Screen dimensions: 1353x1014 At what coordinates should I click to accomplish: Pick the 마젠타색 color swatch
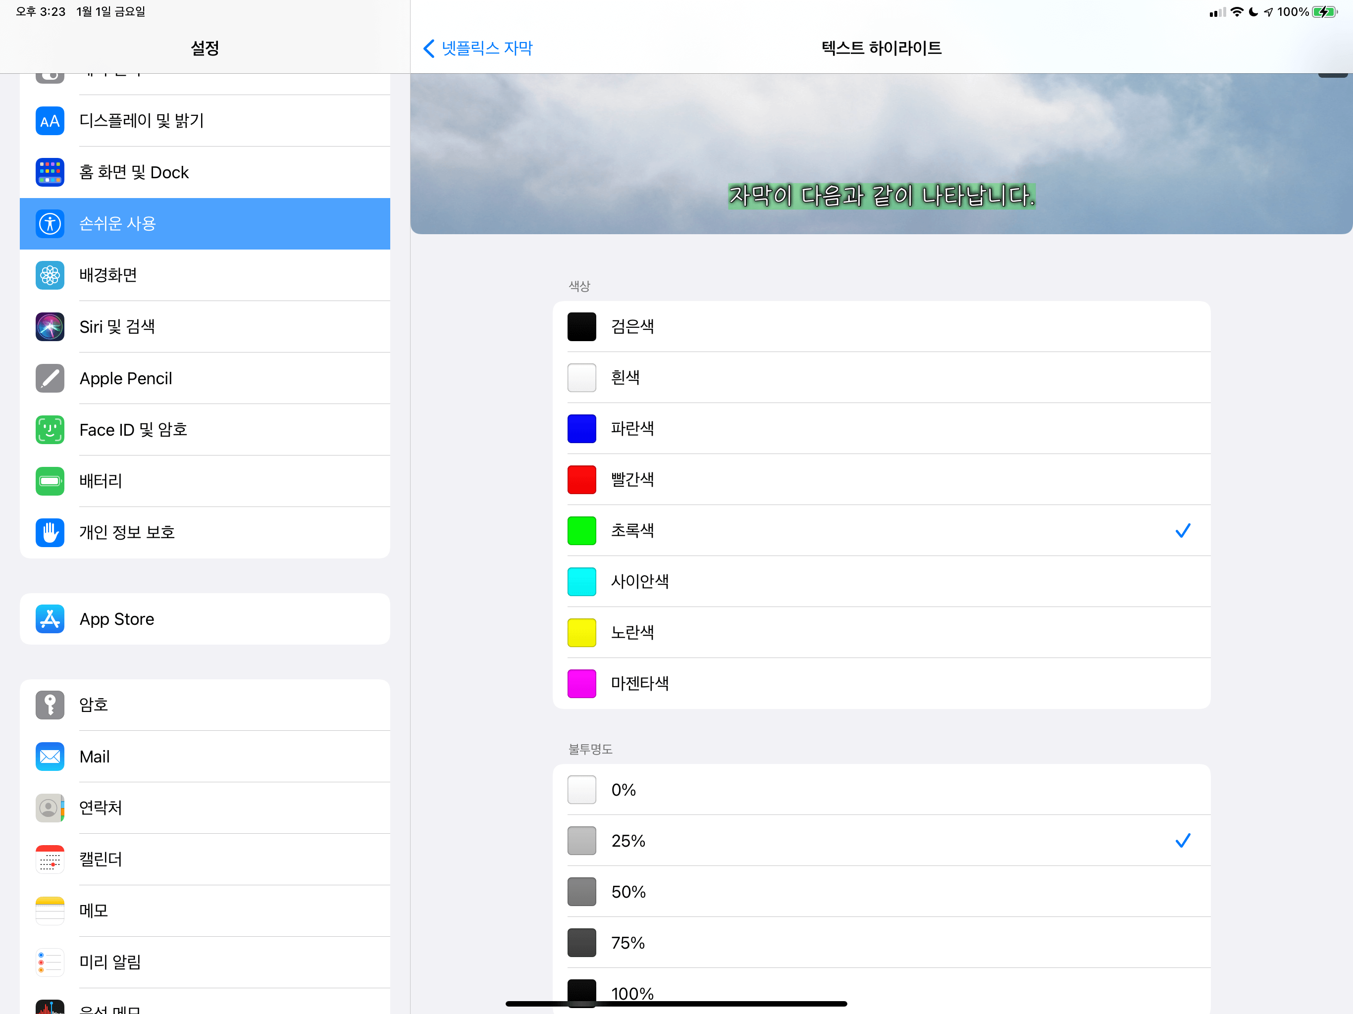(x=581, y=683)
